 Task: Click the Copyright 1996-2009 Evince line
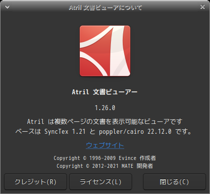point(105,158)
